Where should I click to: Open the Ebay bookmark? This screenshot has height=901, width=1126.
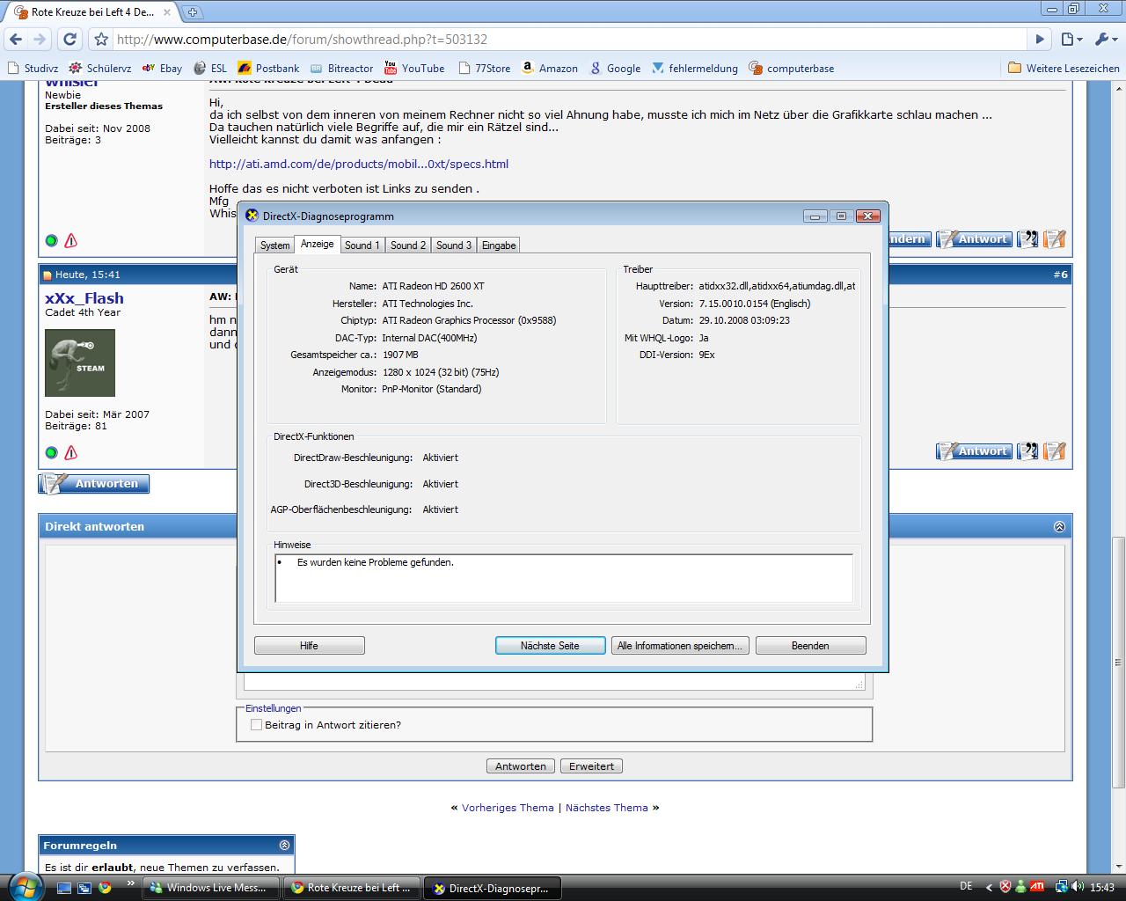point(162,68)
